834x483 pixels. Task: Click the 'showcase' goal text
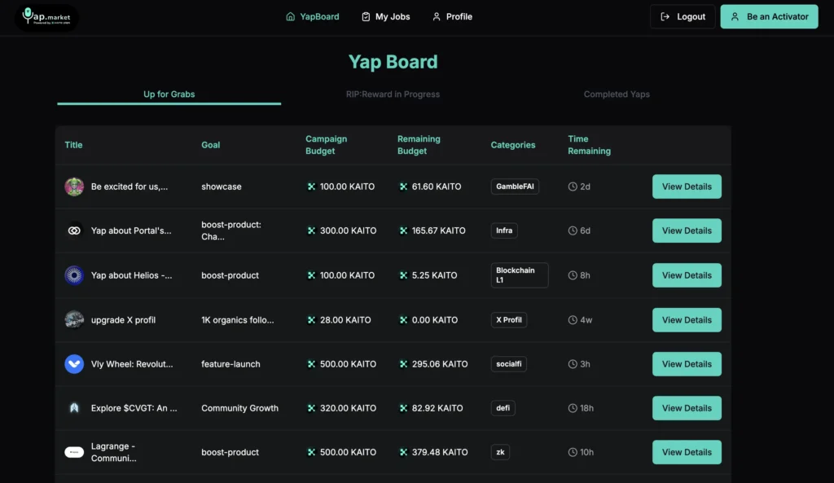[222, 187]
